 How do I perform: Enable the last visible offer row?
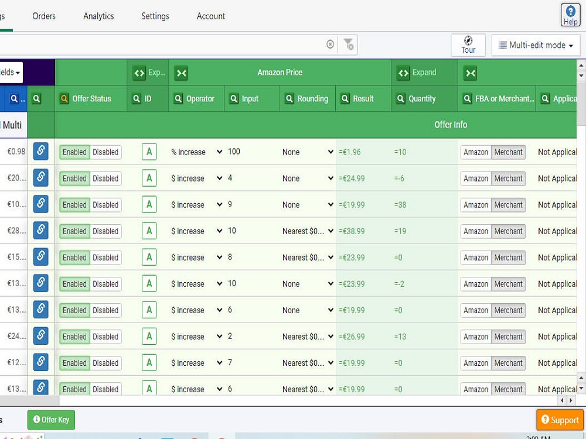coord(74,389)
